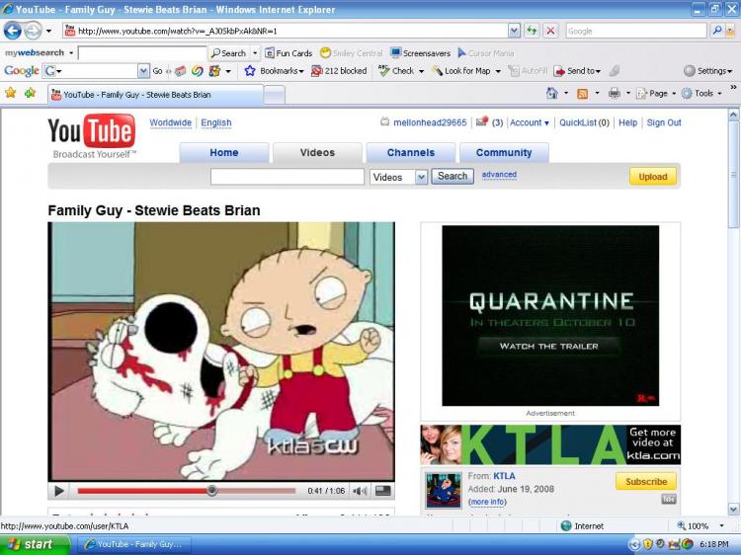The height and width of the screenshot is (555, 741).
Task: Click the Help link
Action: tap(627, 122)
